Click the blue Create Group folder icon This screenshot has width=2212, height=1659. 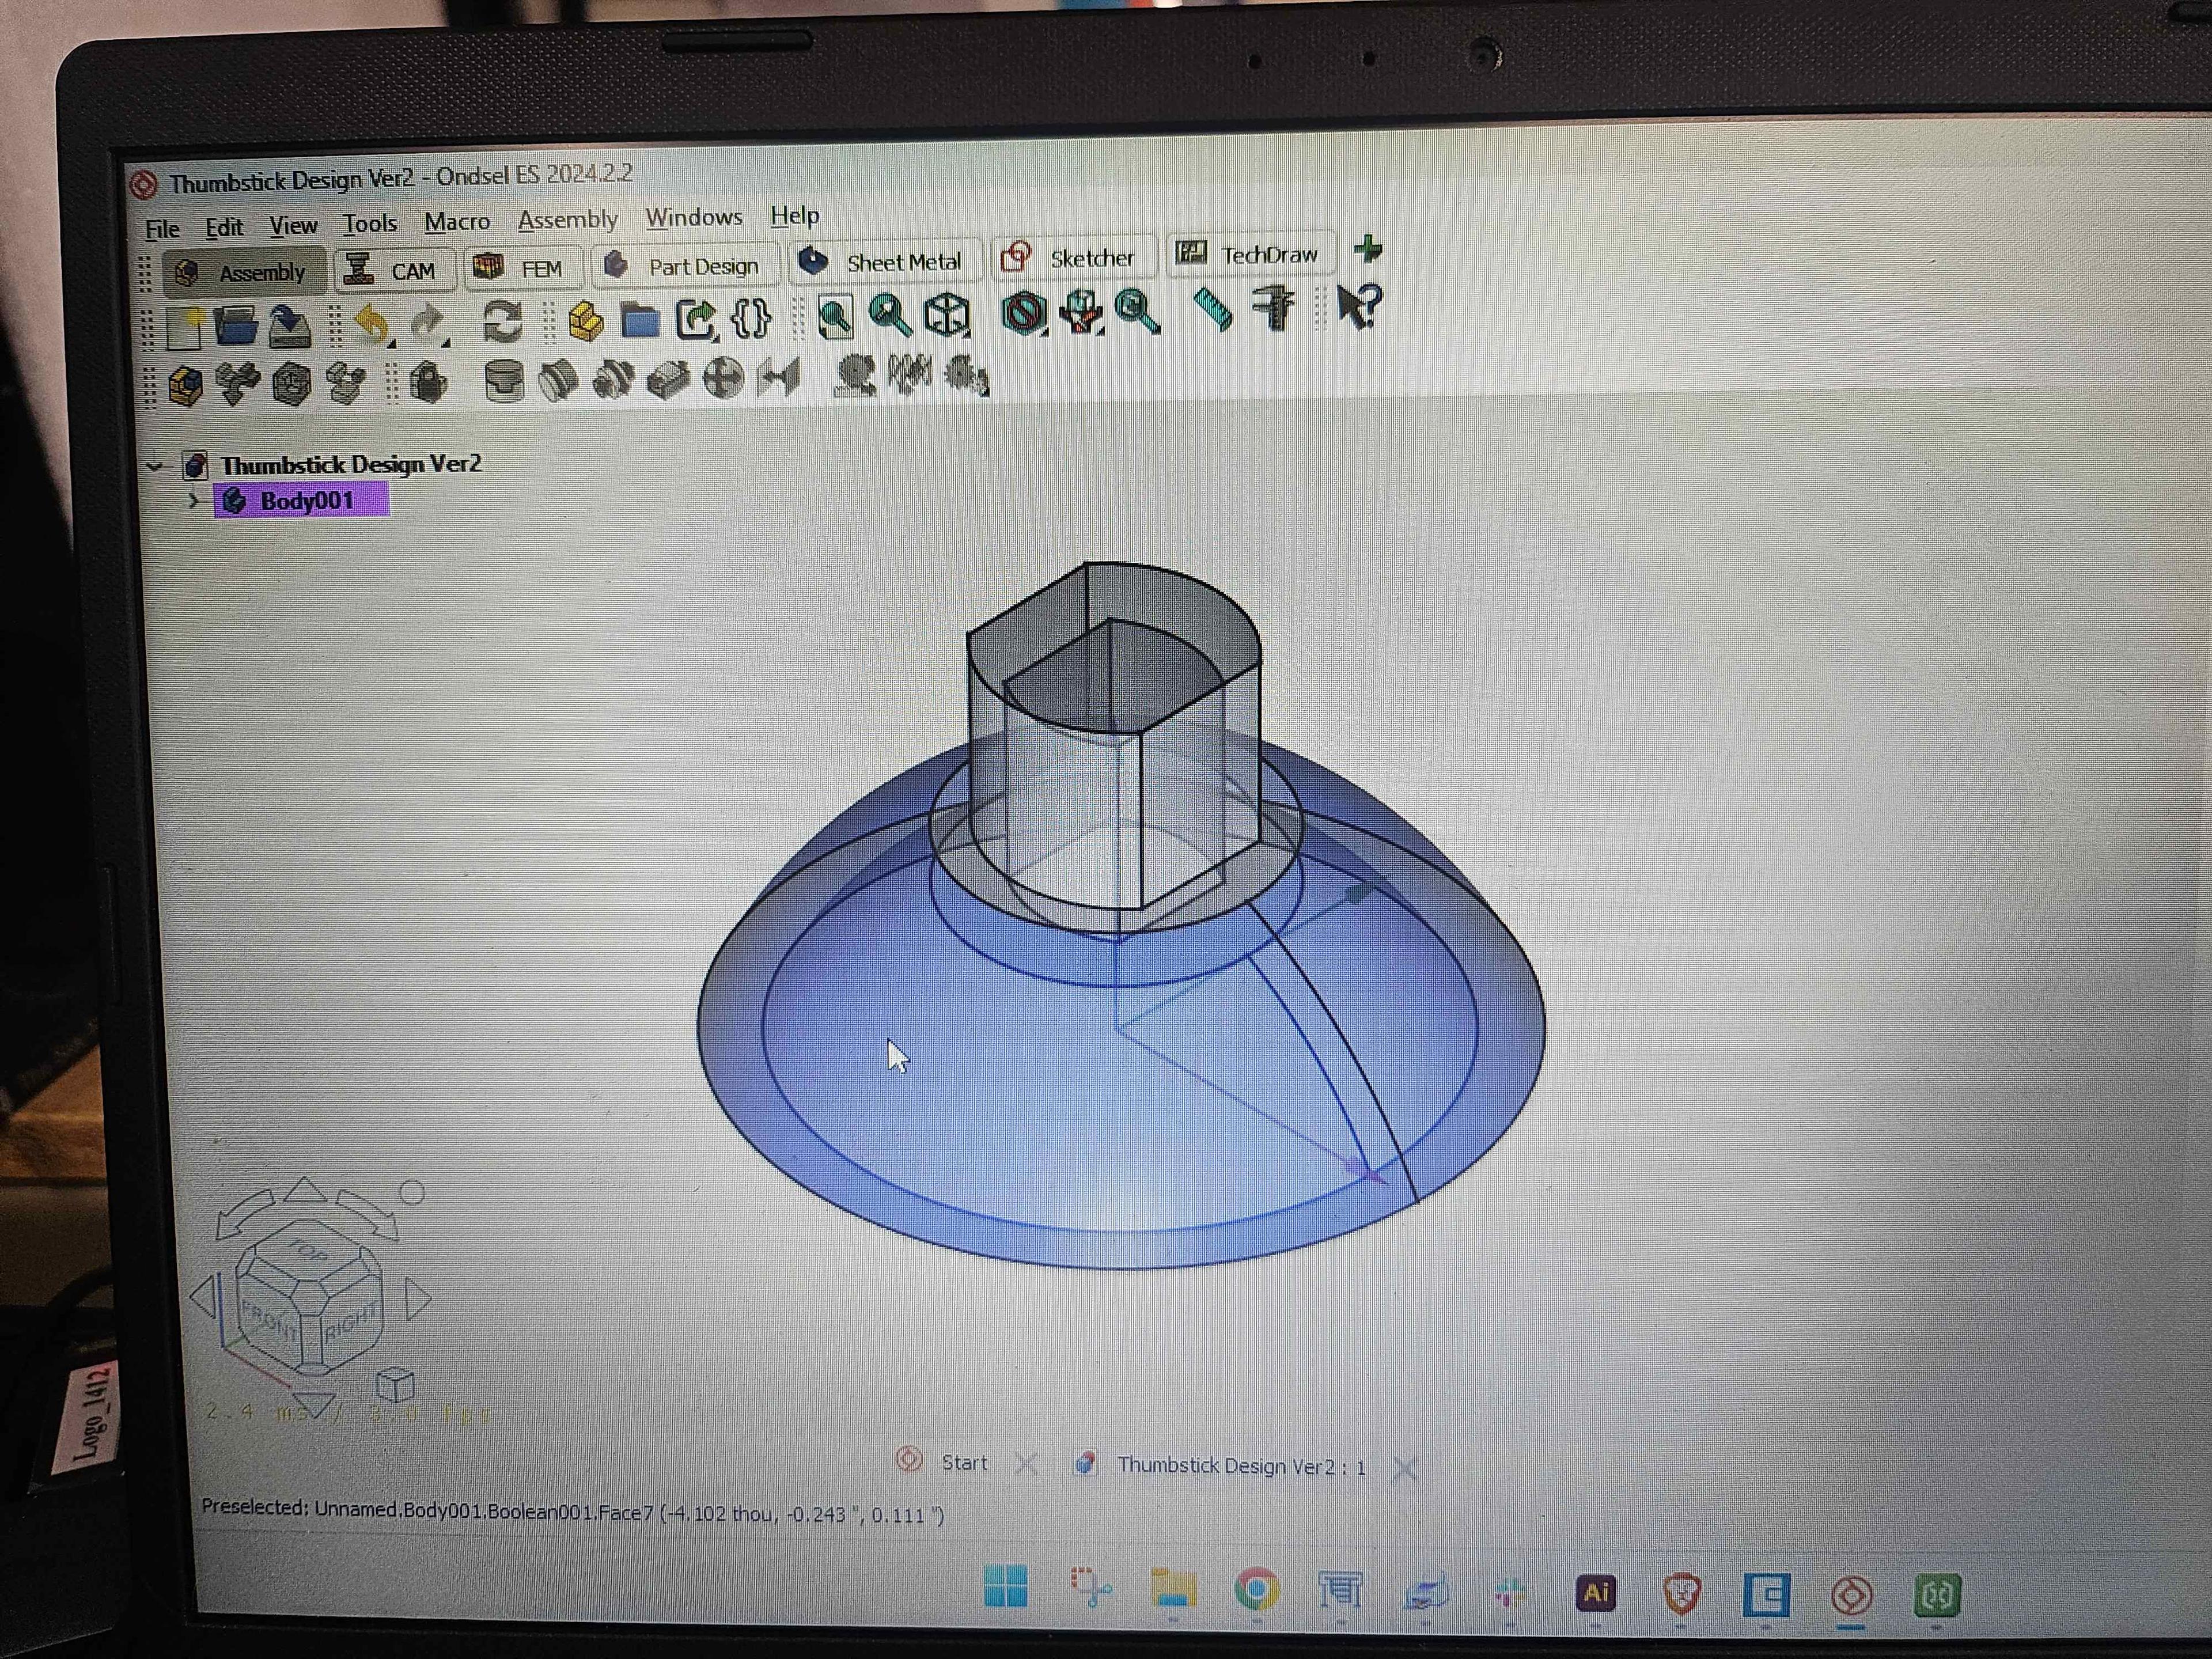point(640,320)
